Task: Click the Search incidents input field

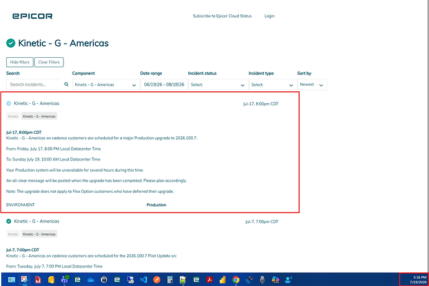Action: click(x=34, y=85)
